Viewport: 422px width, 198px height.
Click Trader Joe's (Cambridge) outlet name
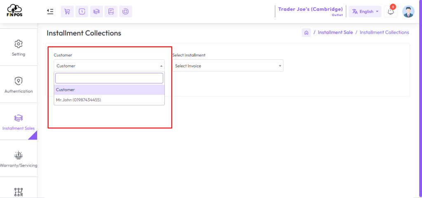tap(310, 9)
